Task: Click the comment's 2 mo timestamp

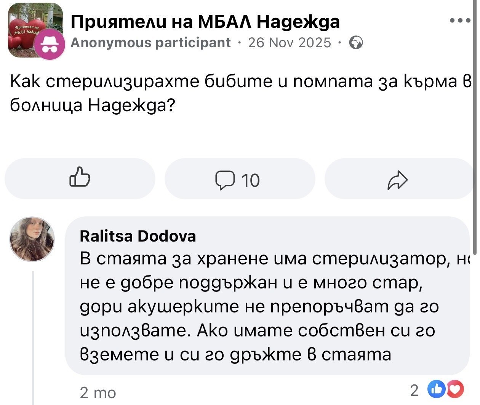Action: [x=98, y=392]
